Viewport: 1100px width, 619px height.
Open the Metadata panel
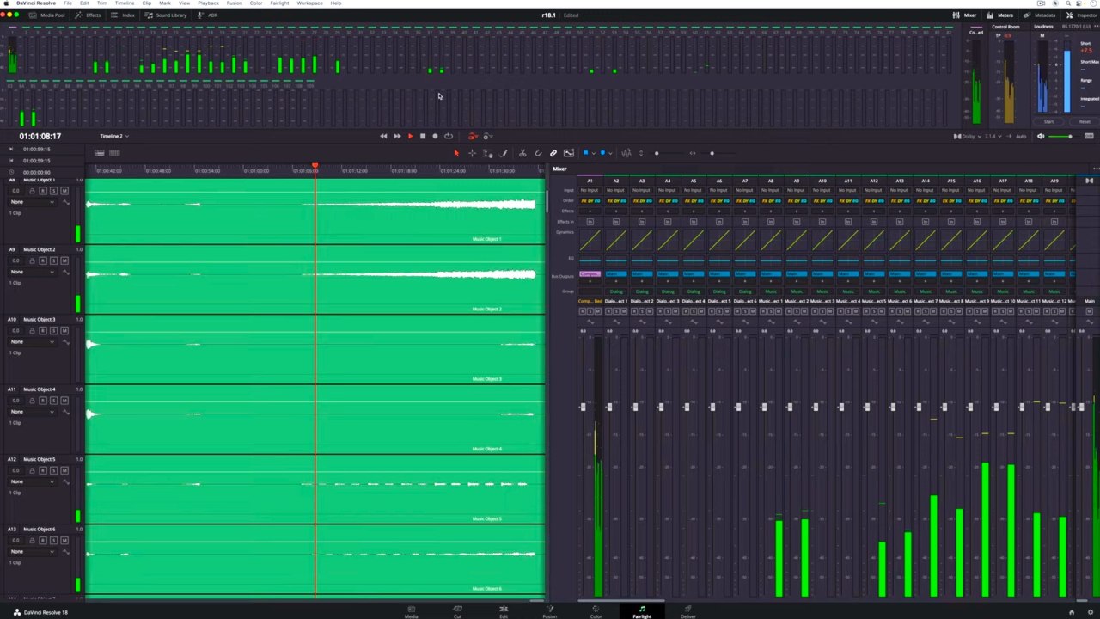click(x=1040, y=15)
